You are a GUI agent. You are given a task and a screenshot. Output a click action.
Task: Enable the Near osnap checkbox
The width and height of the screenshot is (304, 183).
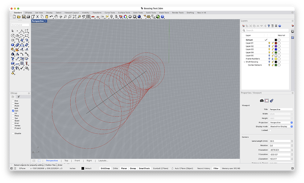(13, 103)
